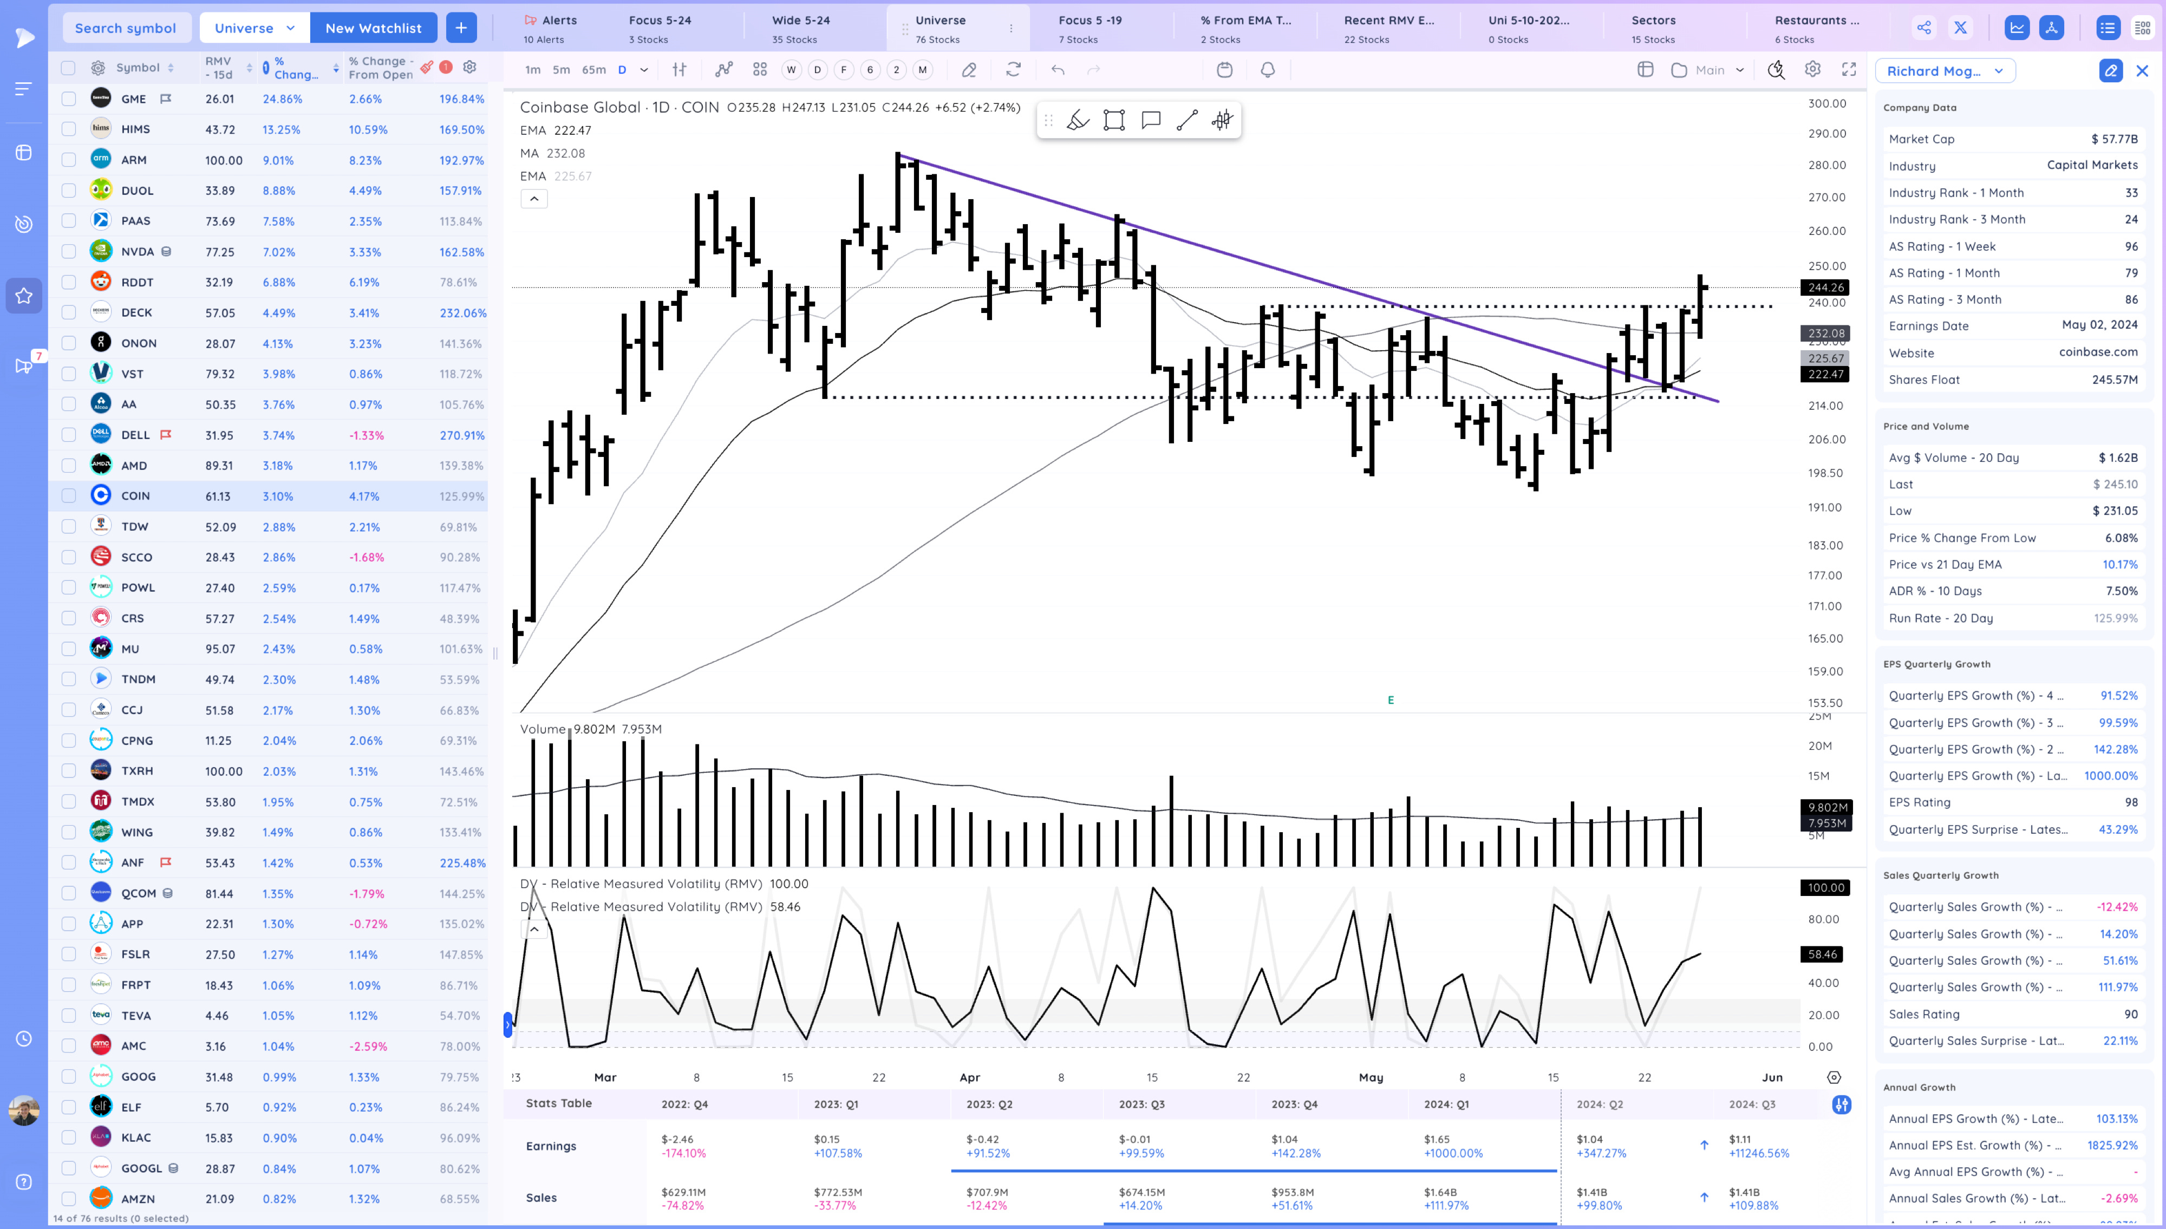Open the chart template layout icon
This screenshot has width=2166, height=1229.
coord(1645,70)
